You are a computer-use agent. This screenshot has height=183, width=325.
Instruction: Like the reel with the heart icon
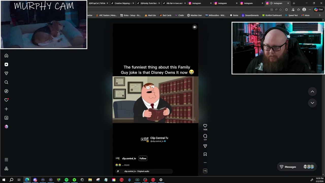pos(205,126)
